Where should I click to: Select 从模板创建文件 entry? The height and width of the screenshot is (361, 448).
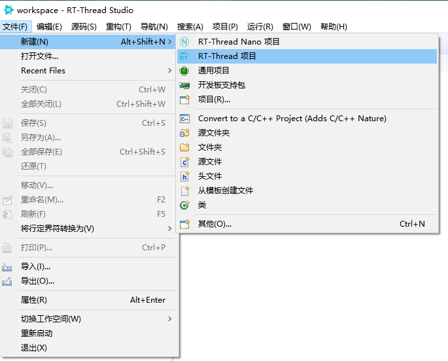click(307, 191)
